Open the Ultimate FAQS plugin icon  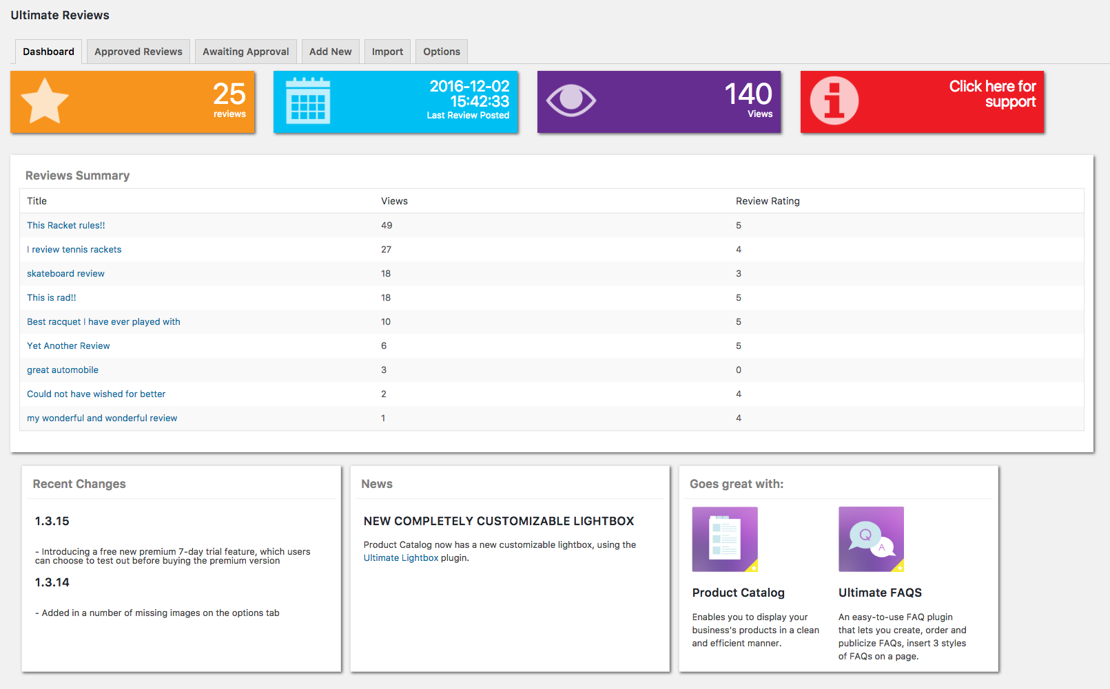point(871,540)
